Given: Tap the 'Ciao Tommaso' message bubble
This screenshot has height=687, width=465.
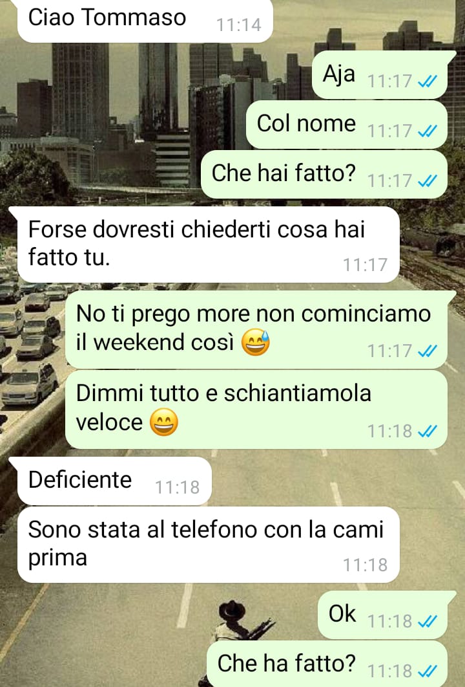Looking at the screenshot, I should point(145,21).
